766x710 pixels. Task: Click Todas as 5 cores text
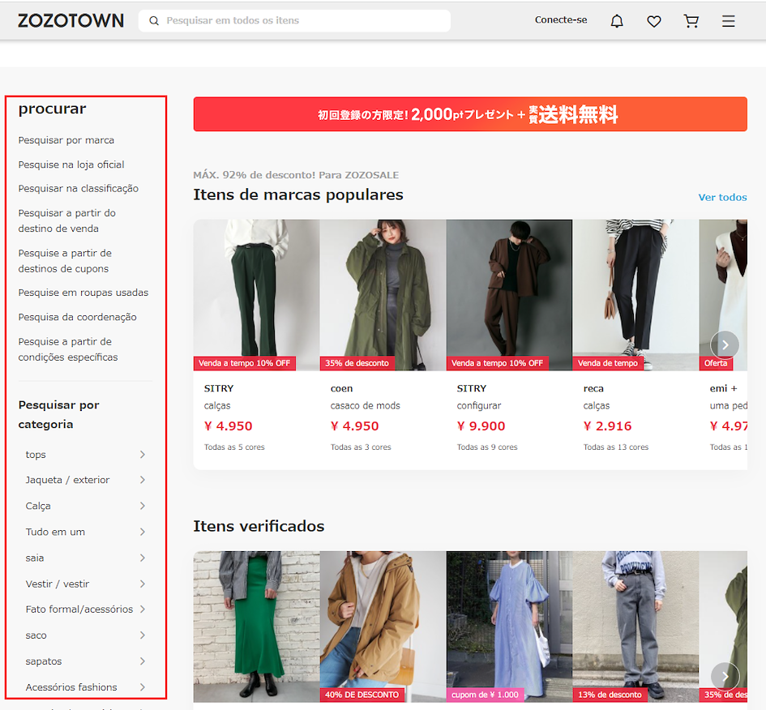pos(234,447)
